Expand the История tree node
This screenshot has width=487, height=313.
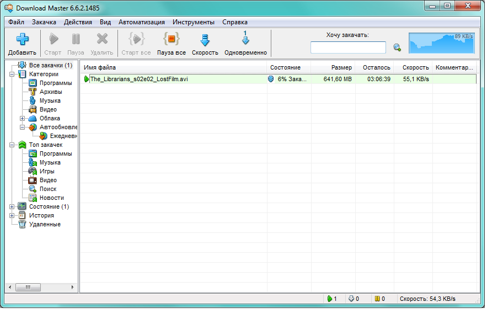(x=12, y=215)
